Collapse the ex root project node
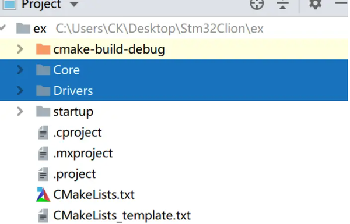350x224 pixels. (3, 28)
